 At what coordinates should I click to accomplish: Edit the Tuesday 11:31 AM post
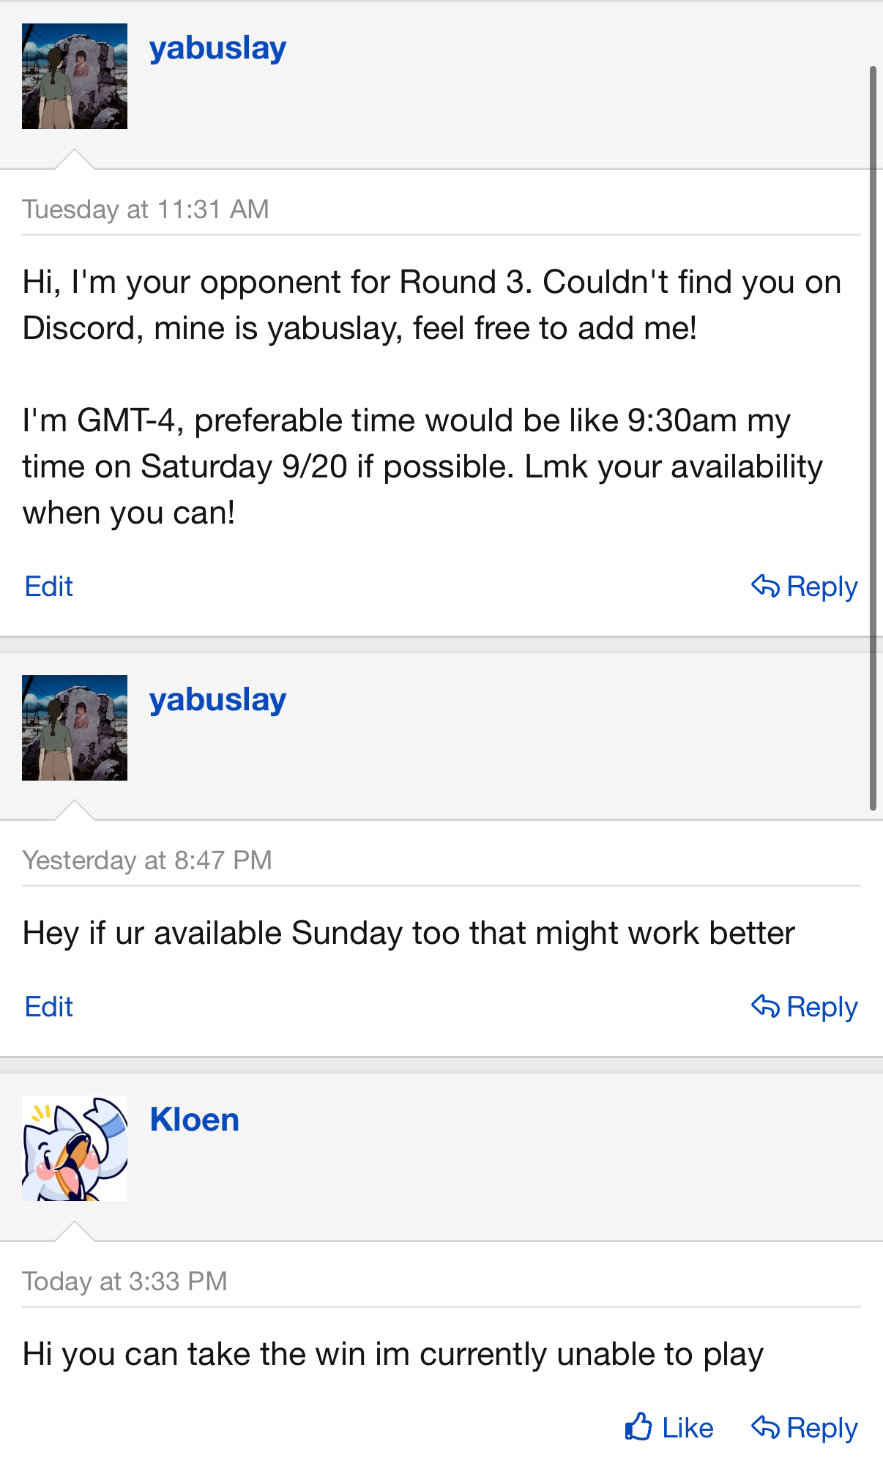click(49, 587)
